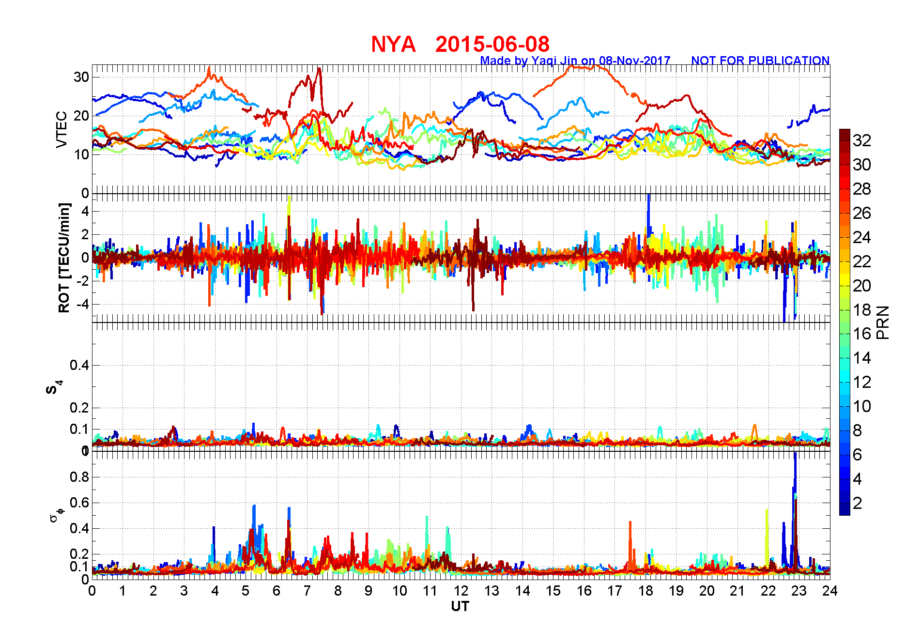The height and width of the screenshot is (644, 922).
Task: Click the VTEC y-axis tick 30
Action: [81, 77]
